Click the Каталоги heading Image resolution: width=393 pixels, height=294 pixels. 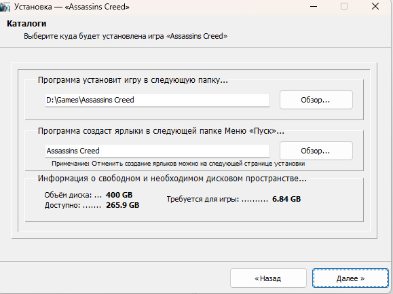tap(26, 24)
